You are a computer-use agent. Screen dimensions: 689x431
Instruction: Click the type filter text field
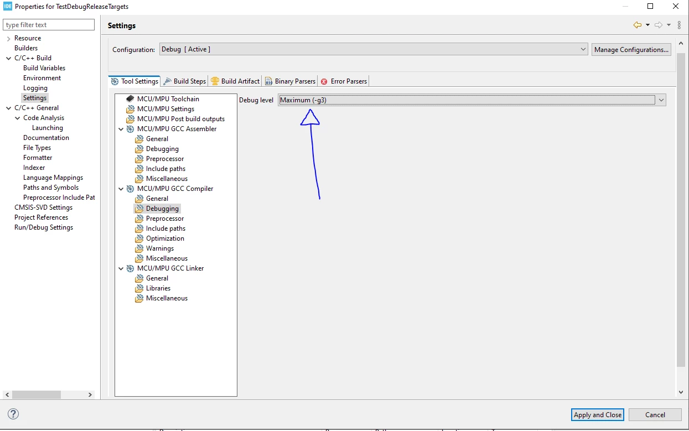tap(49, 25)
